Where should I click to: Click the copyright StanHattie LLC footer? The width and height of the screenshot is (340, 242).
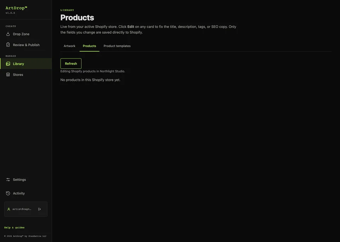pyautogui.click(x=25, y=236)
